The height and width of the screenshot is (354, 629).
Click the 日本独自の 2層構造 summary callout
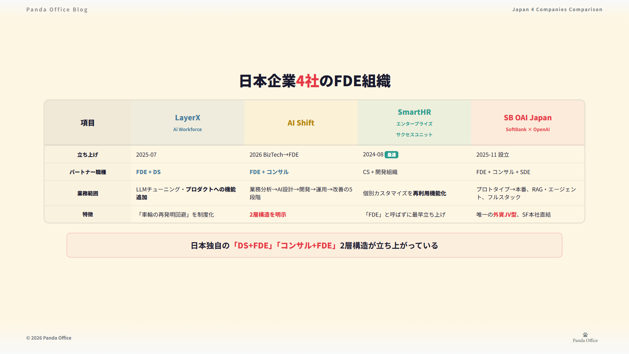(314, 245)
